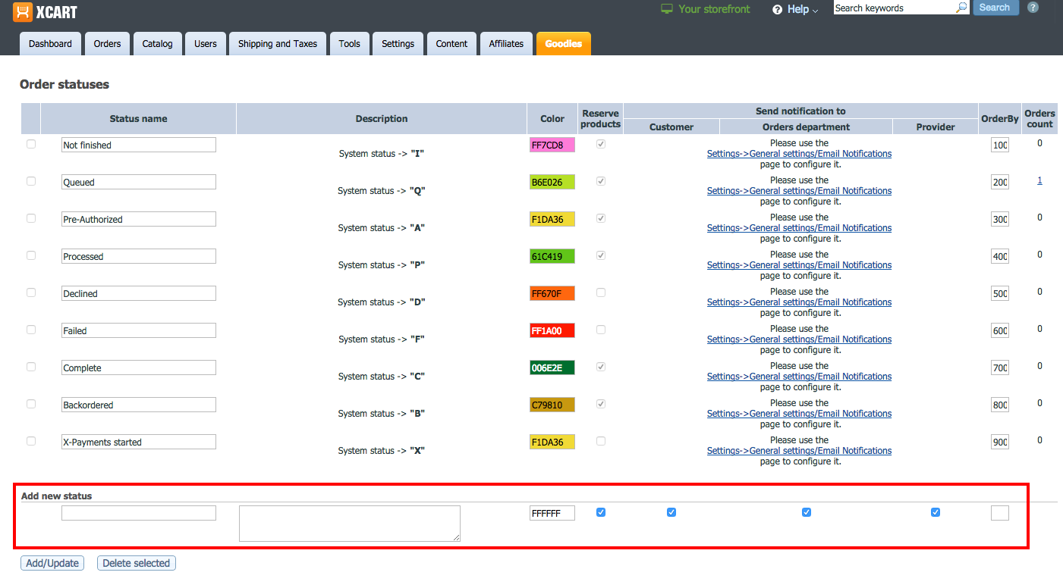Open Email Notifications link in Not finished row
The image size is (1063, 588).
(x=799, y=154)
